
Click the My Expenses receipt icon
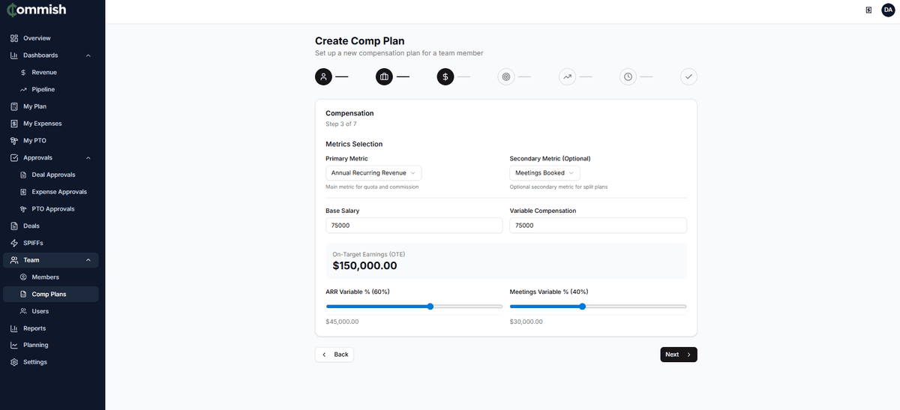click(14, 124)
